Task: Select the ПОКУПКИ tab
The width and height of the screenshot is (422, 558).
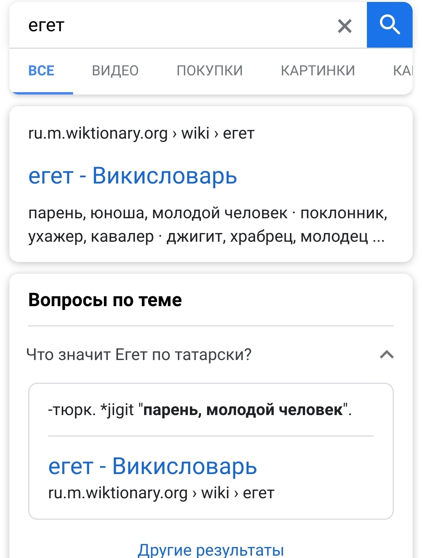Action: pyautogui.click(x=209, y=71)
